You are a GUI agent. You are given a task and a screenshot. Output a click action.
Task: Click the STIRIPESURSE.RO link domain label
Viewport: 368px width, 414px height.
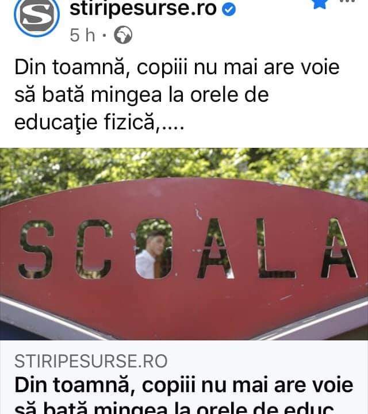click(x=91, y=361)
